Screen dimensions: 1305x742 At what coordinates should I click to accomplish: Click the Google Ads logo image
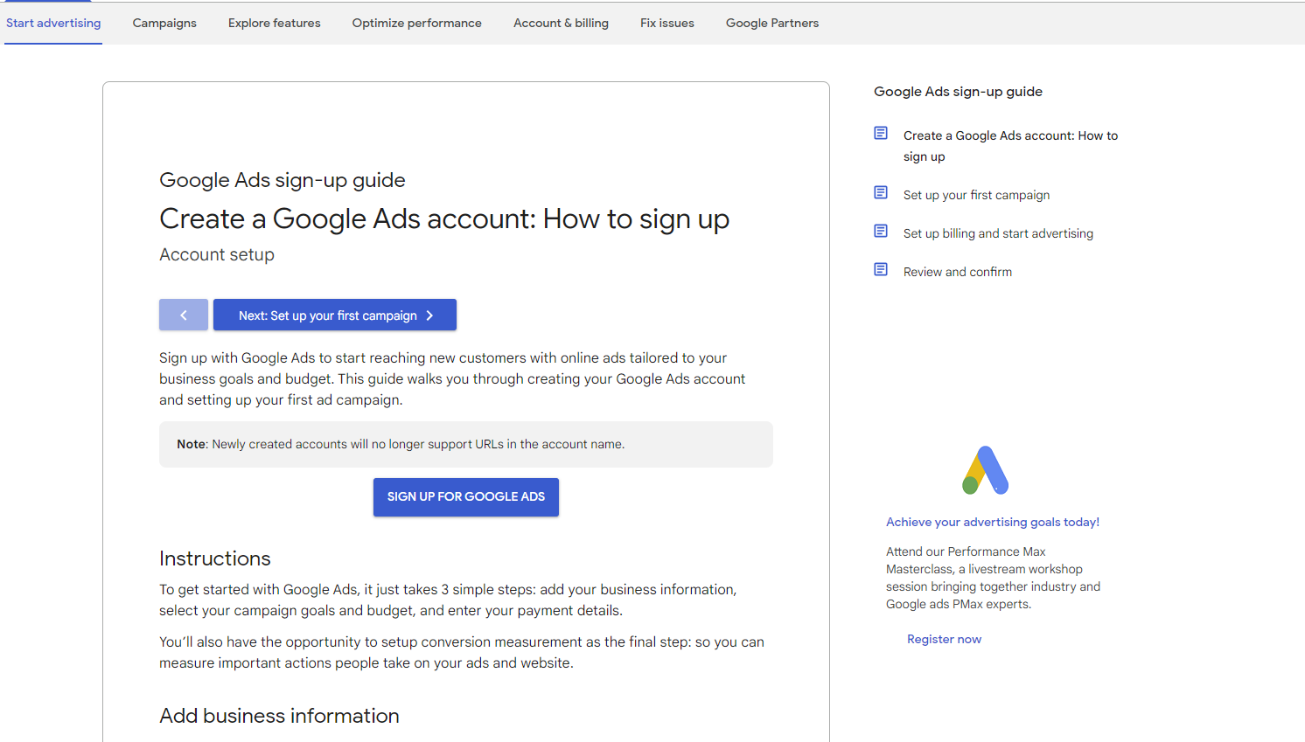point(985,470)
